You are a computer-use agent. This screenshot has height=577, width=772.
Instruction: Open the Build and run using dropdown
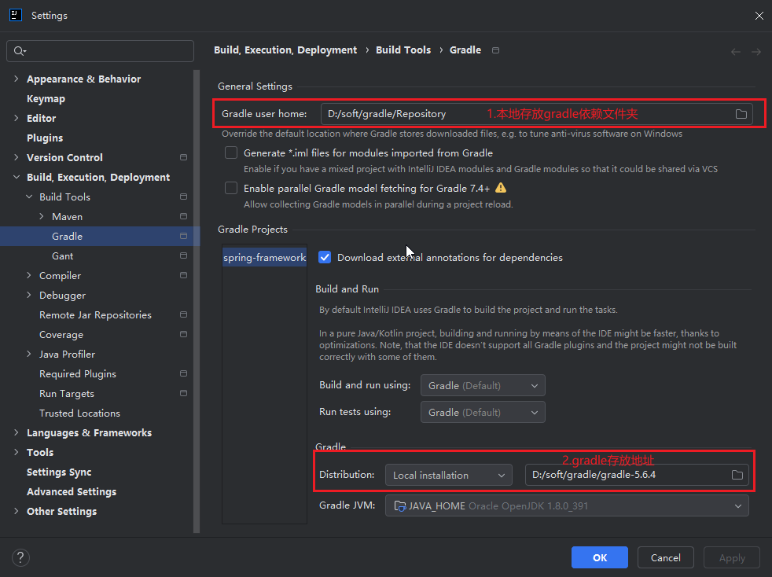click(483, 385)
